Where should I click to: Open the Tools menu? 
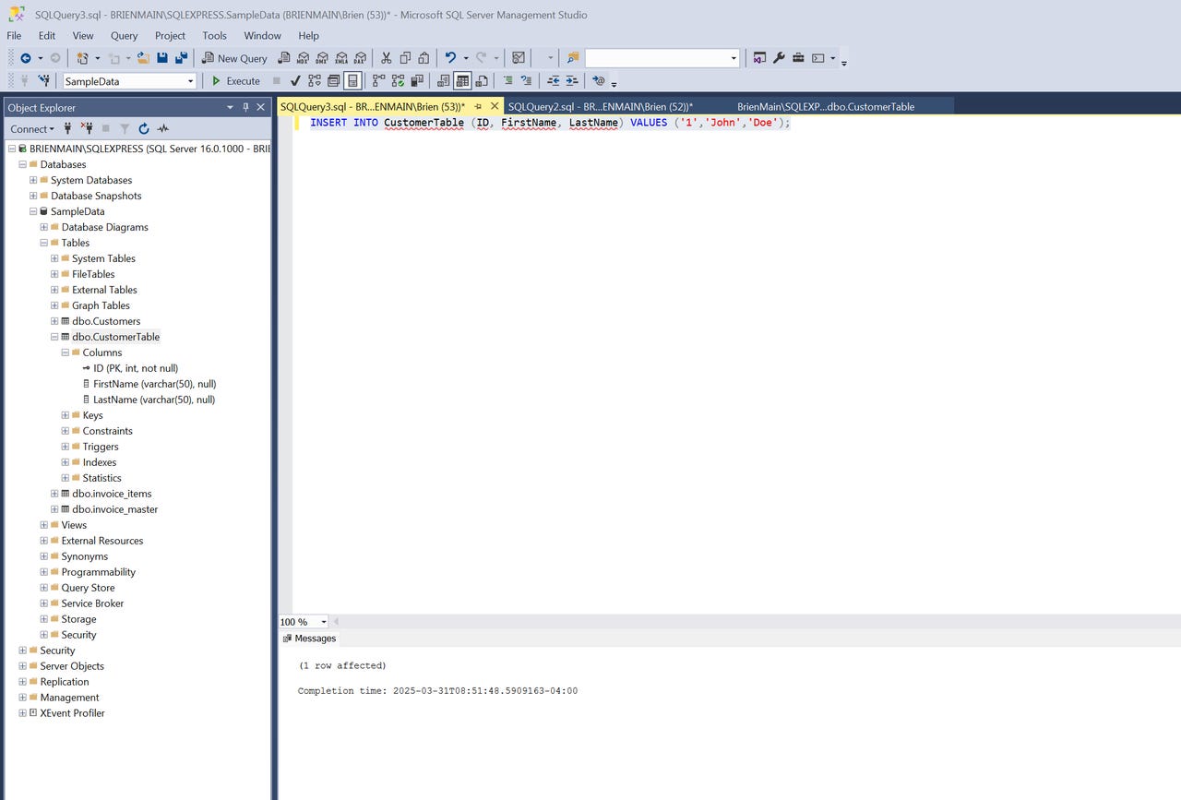[214, 36]
